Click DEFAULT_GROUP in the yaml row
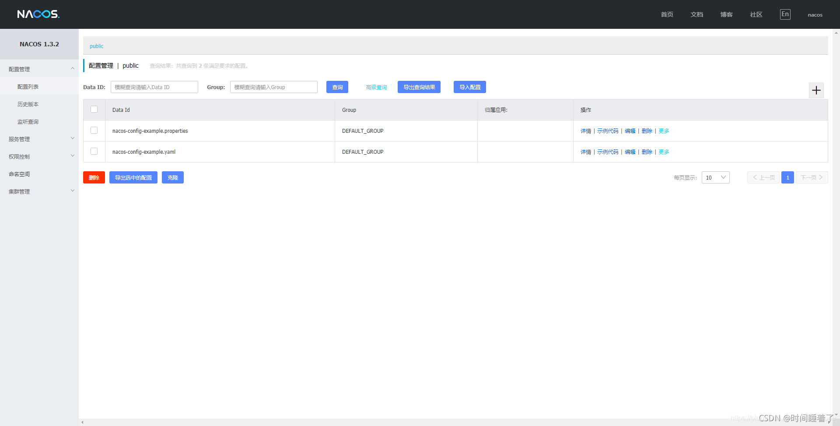Viewport: 840px width, 426px height. (363, 152)
